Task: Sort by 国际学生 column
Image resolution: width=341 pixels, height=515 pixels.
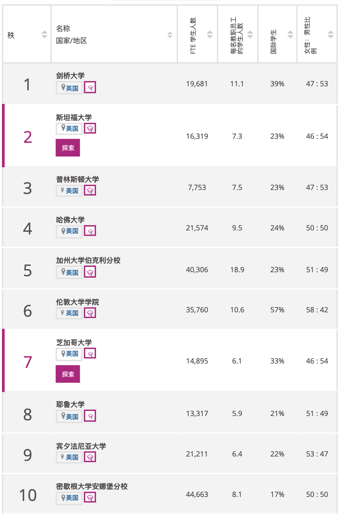Action: (290, 34)
